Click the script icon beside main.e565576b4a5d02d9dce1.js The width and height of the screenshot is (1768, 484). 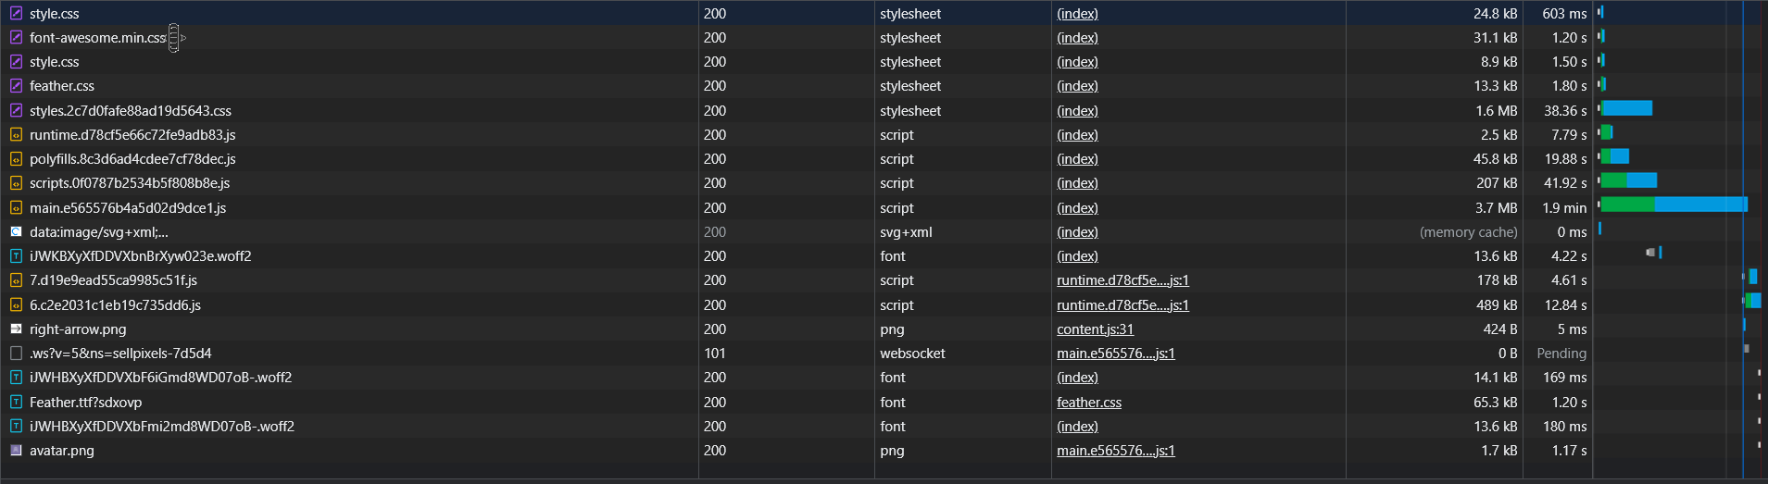[16, 208]
